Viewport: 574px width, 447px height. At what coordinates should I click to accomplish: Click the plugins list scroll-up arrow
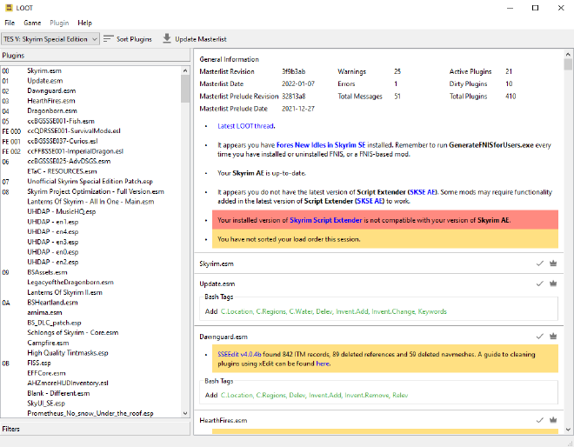click(x=185, y=69)
